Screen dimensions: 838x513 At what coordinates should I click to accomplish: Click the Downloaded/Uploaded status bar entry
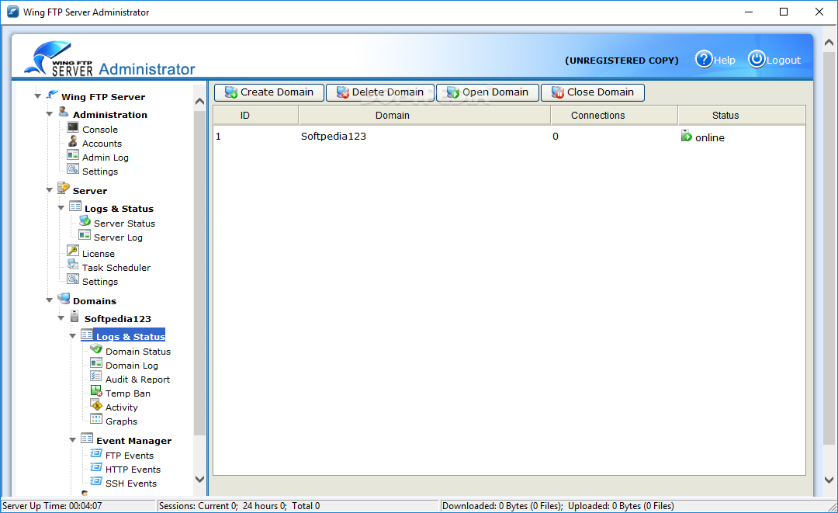click(x=558, y=505)
